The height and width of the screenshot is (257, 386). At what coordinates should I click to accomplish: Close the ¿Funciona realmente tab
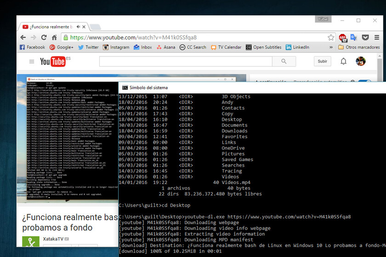coord(84,27)
